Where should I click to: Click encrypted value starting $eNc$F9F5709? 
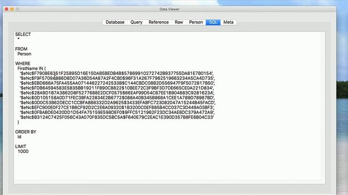pos(117,78)
